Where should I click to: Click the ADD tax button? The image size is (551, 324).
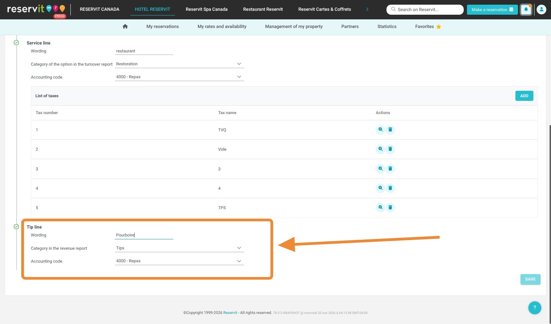(x=524, y=96)
